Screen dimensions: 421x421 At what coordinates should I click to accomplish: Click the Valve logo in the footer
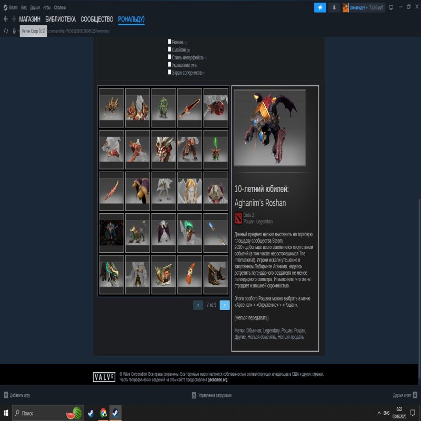pos(105,375)
